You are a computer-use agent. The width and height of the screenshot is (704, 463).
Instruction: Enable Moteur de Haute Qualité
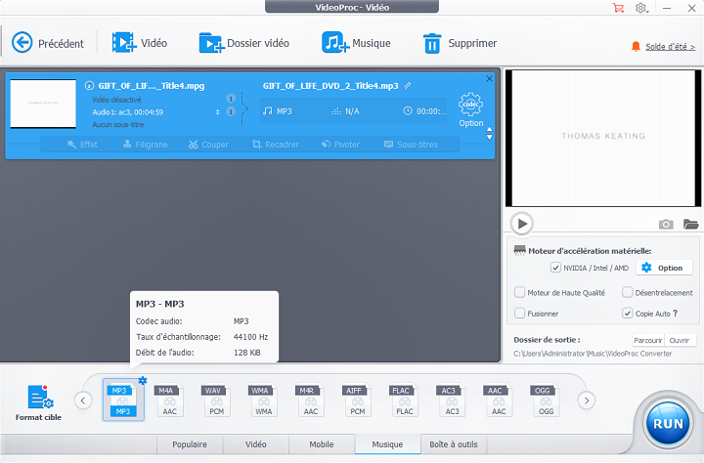(x=519, y=292)
